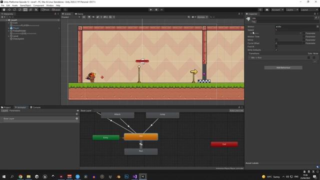Open the Account dropdown
Screen dimensions: 320x180
[277, 10]
